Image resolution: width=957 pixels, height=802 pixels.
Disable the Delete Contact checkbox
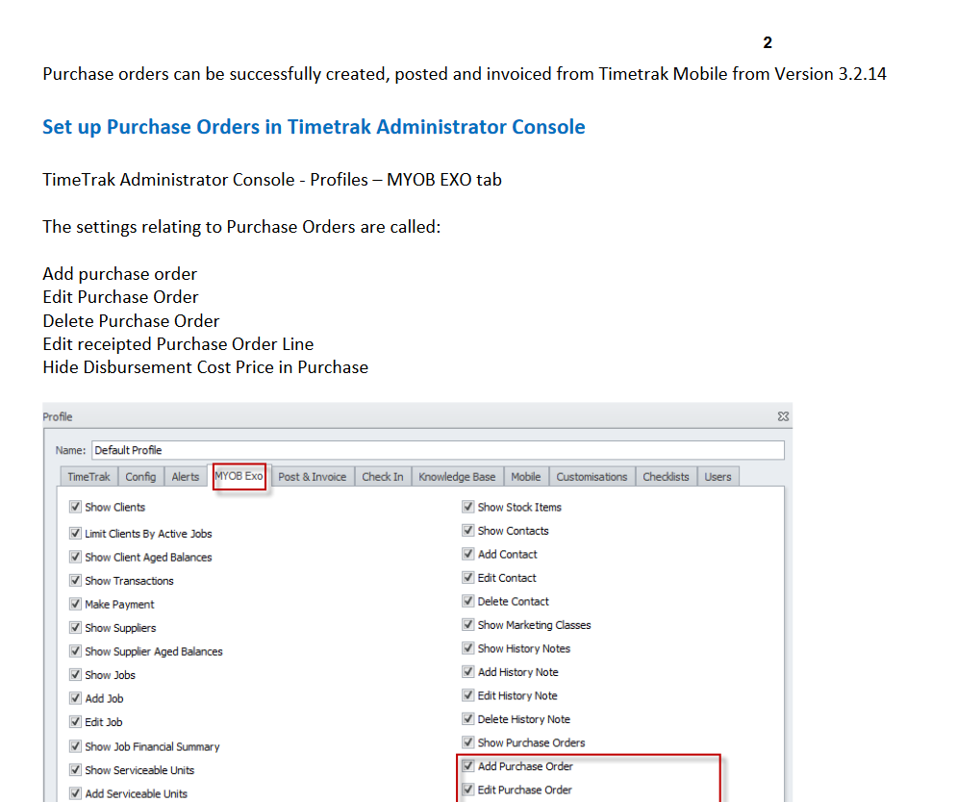click(x=468, y=601)
